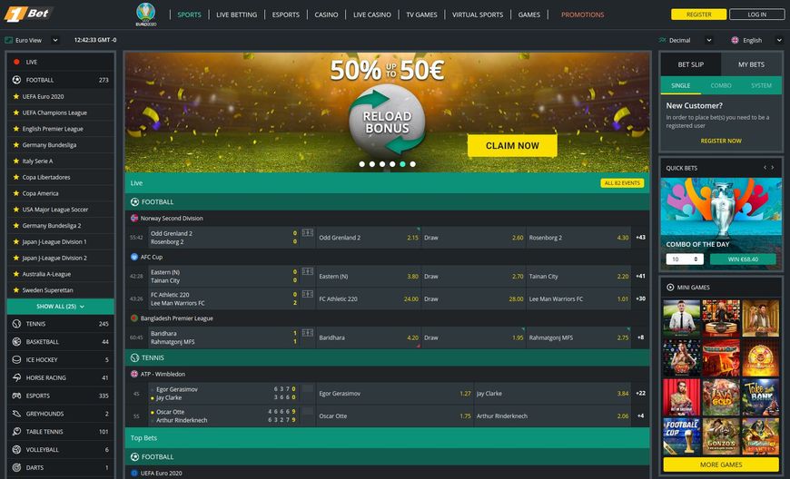Screen dimensions: 790x479
Task: Click the Greyhounds icon in sidebar
Action: pos(16,414)
